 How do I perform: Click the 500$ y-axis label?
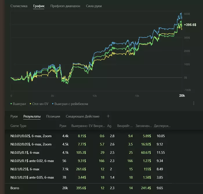[187, 14]
